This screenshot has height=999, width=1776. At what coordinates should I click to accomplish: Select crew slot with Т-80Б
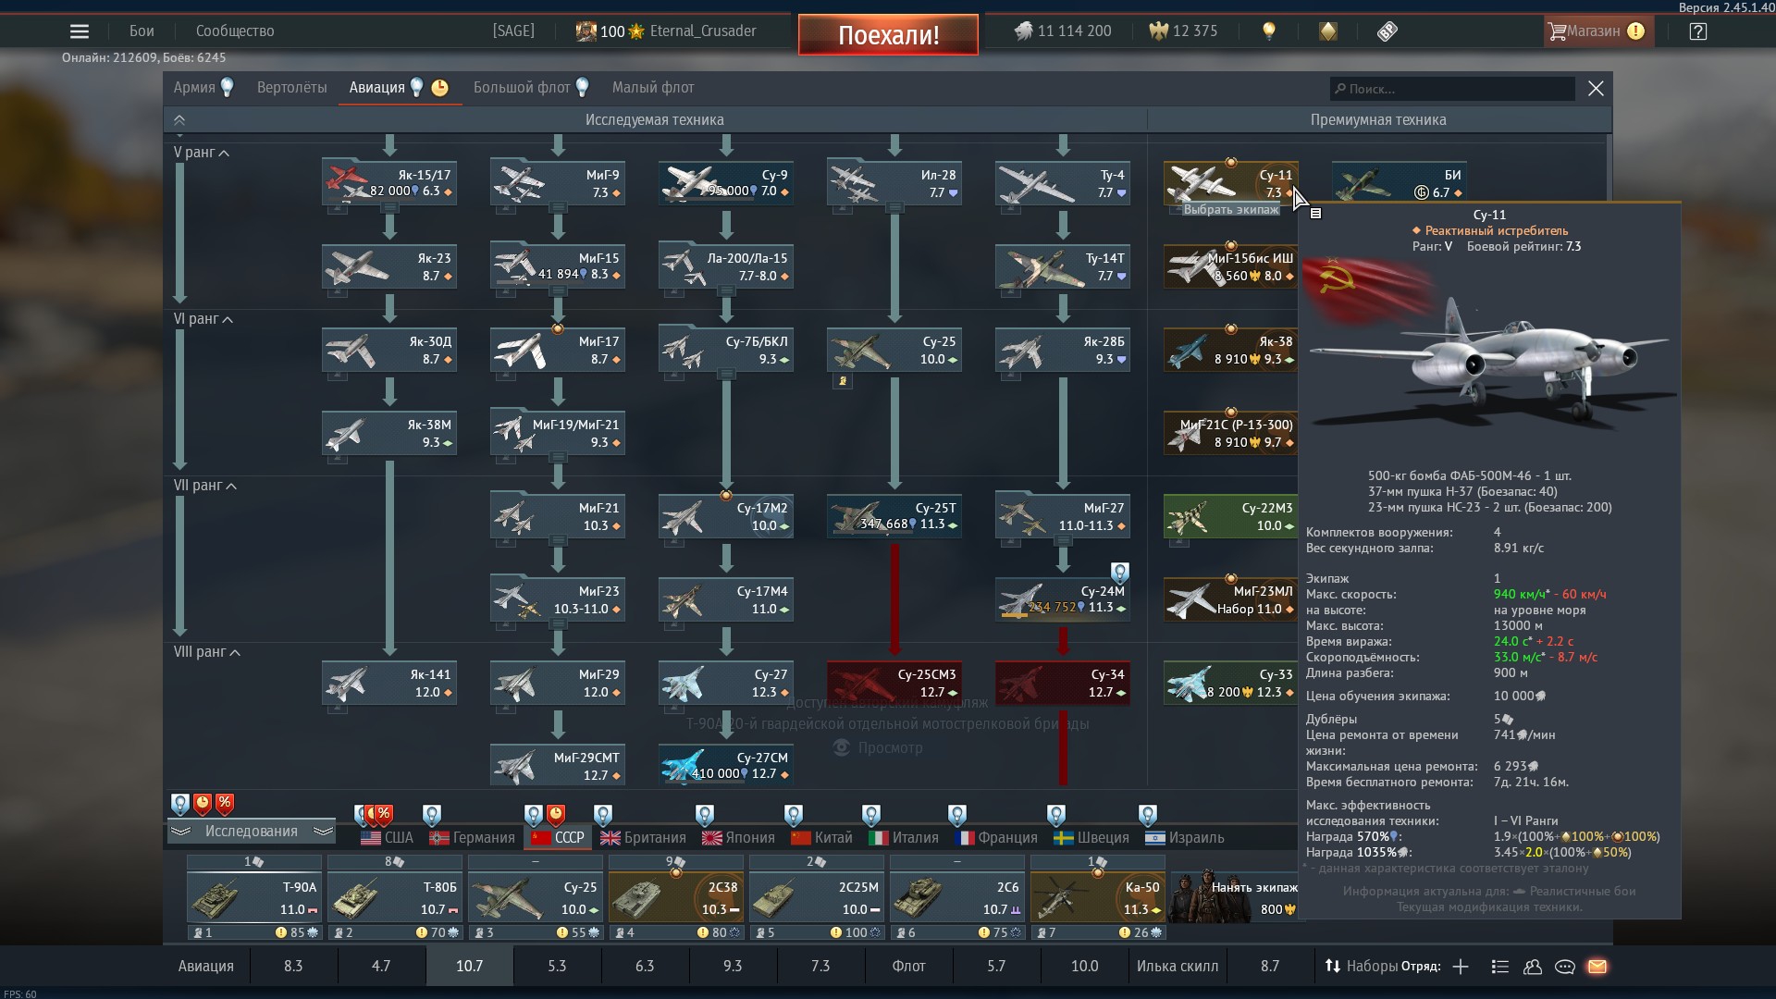pos(395,897)
